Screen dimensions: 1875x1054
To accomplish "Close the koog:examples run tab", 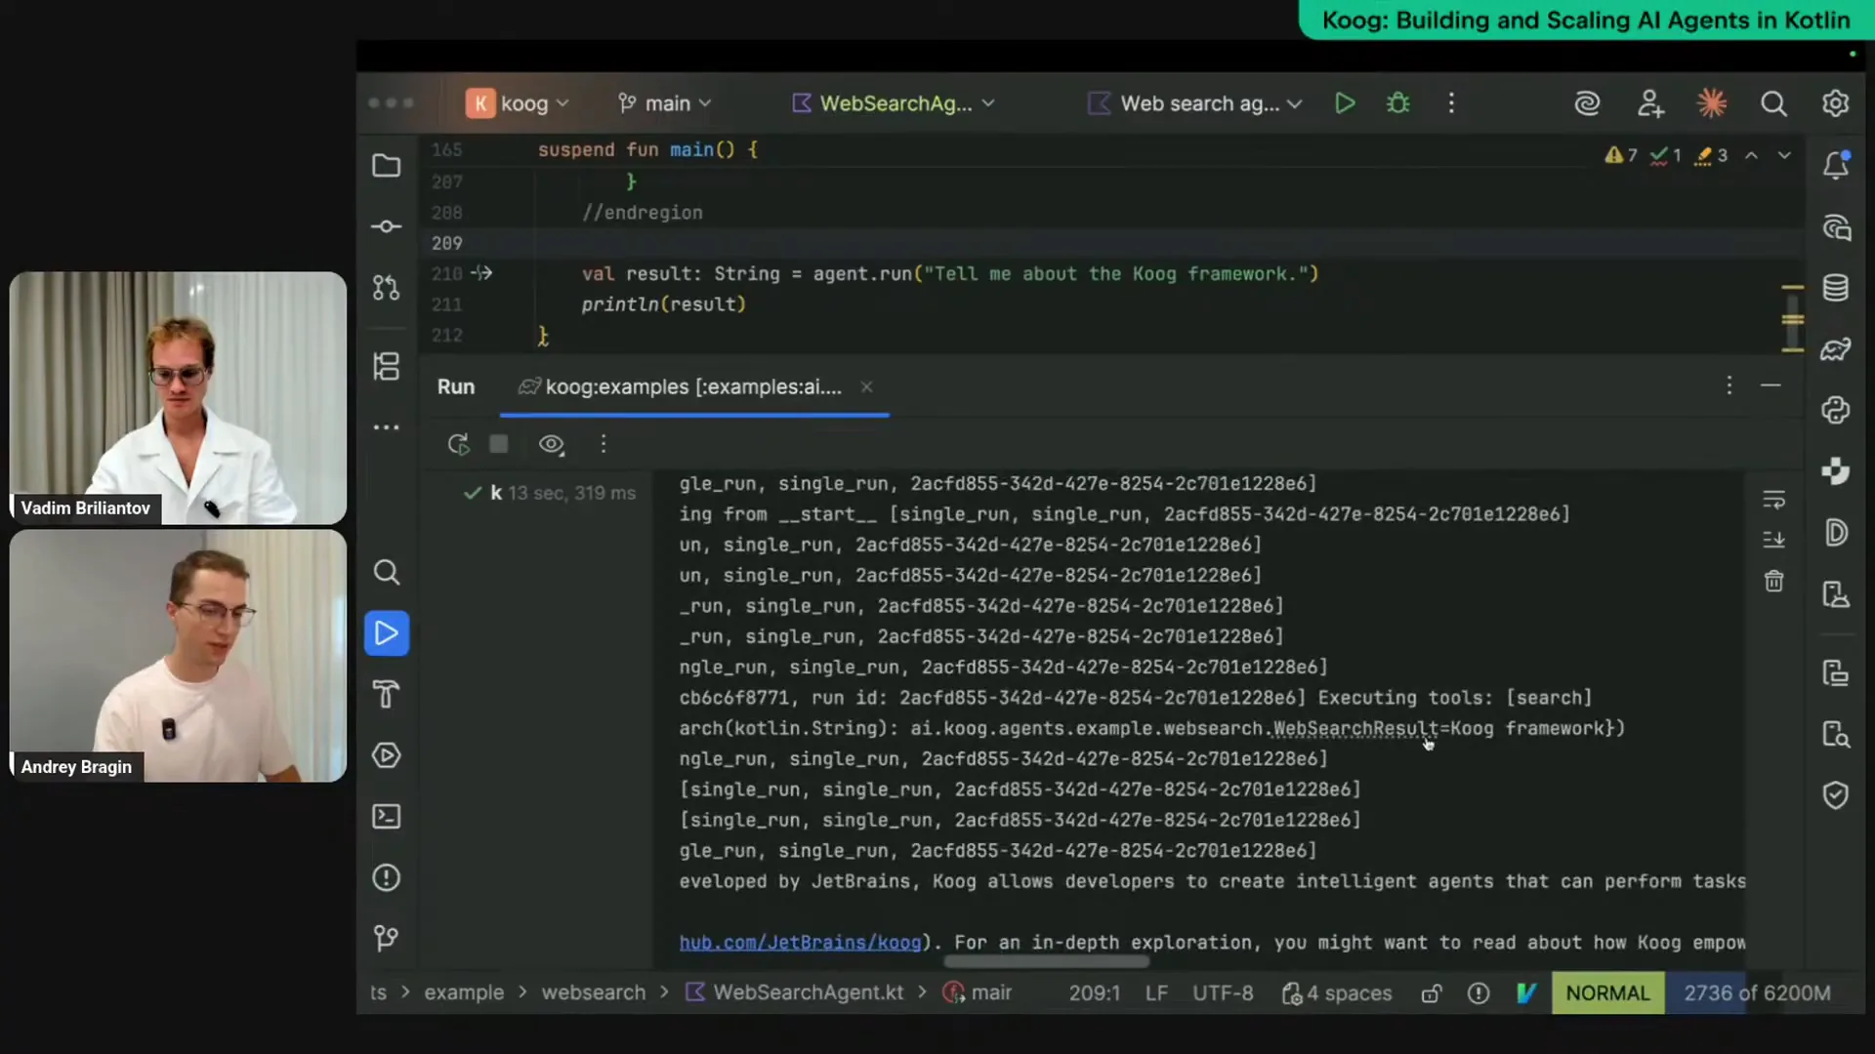I will pos(866,387).
